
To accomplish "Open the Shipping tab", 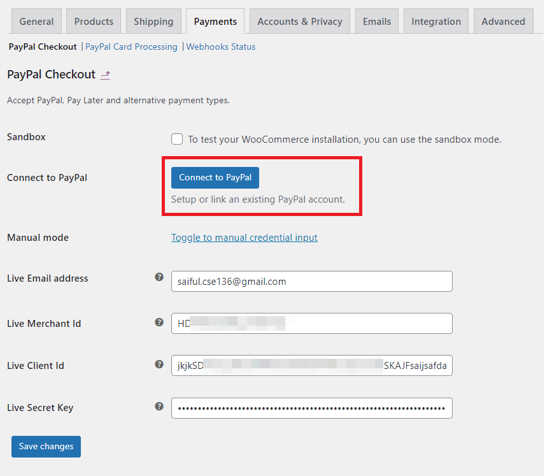I will 153,21.
